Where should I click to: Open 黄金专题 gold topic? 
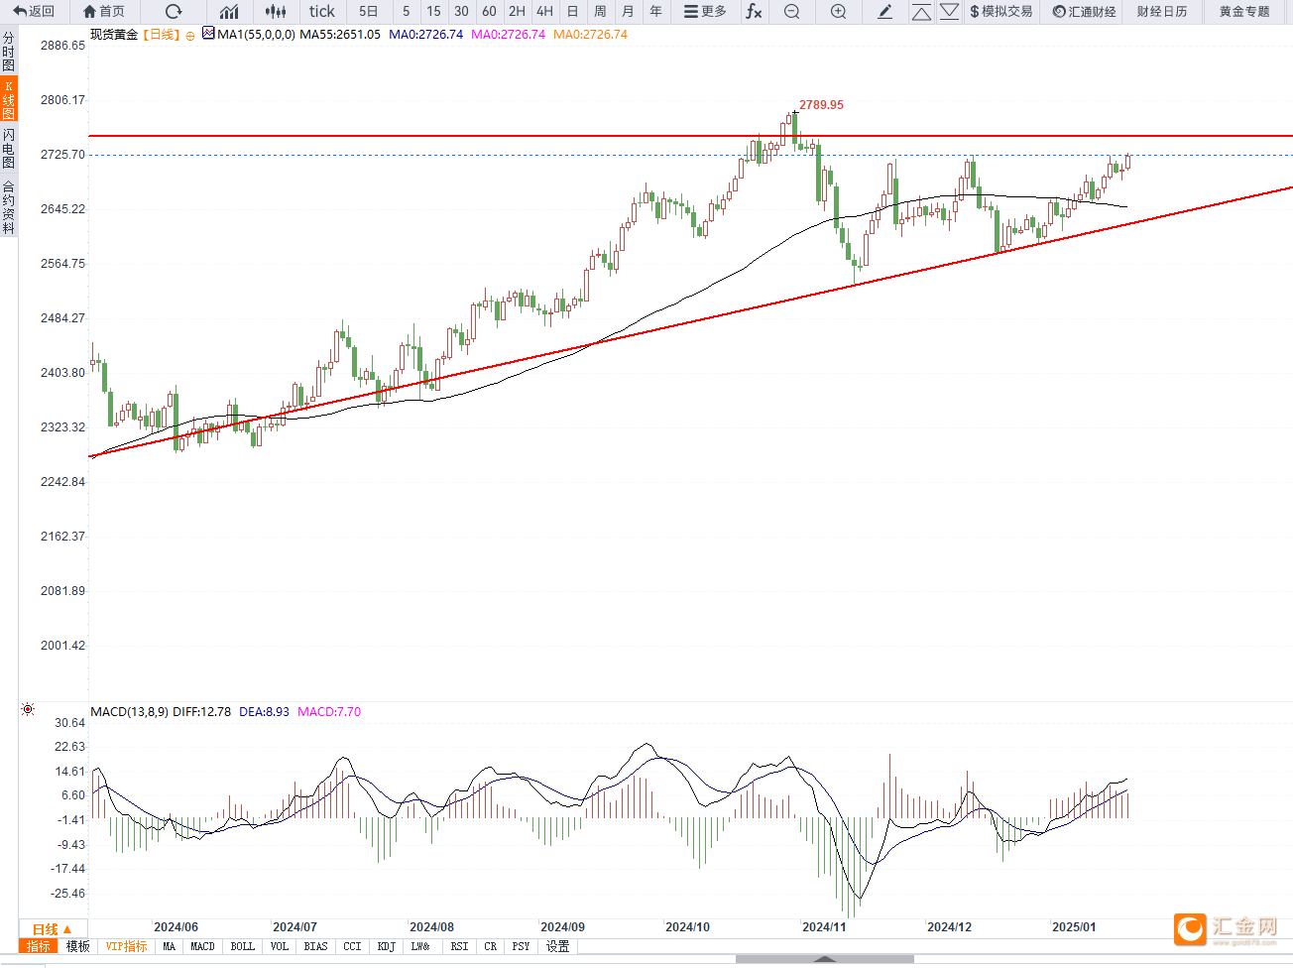(x=1244, y=12)
